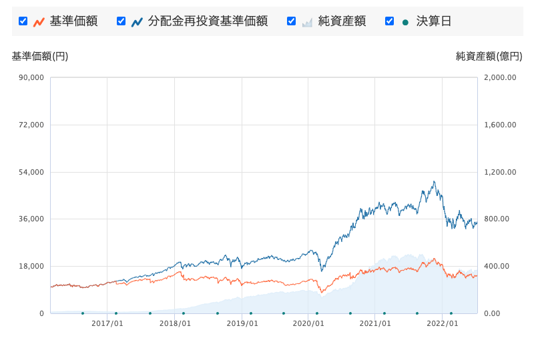Click the 基準価額 legend text label
This screenshot has width=534, height=350.
coord(73,21)
